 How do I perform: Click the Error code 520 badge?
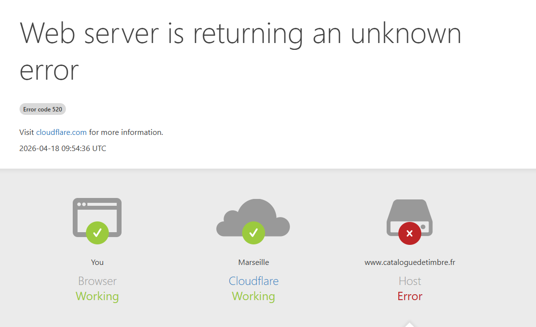43,109
